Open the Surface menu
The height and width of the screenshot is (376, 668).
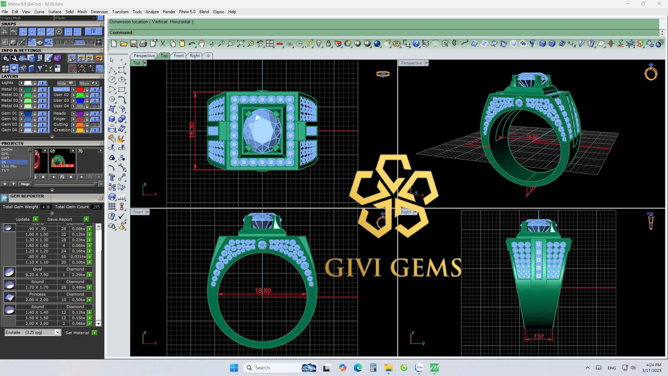coord(55,12)
